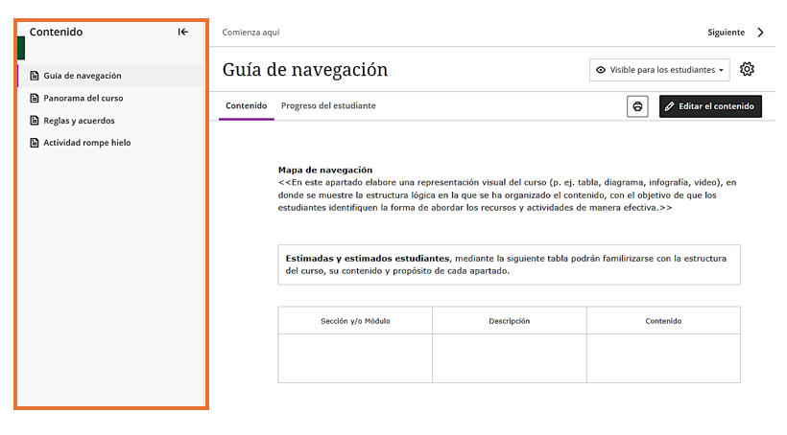Screen dimensions: 787x435
Task: Click the Reglas y acuerdos document icon
Action: tap(35, 121)
